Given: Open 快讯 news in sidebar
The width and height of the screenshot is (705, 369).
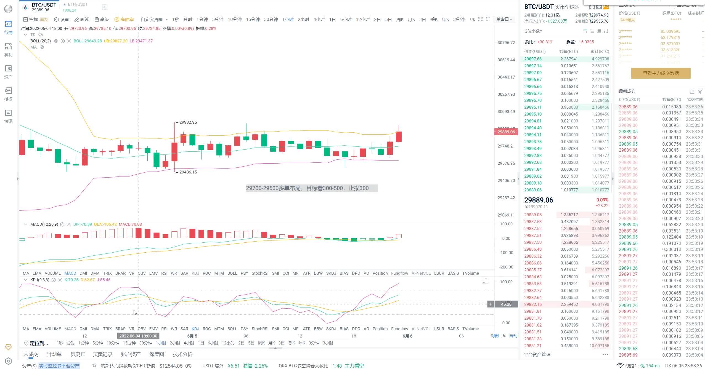Looking at the screenshot, I should coord(8,116).
